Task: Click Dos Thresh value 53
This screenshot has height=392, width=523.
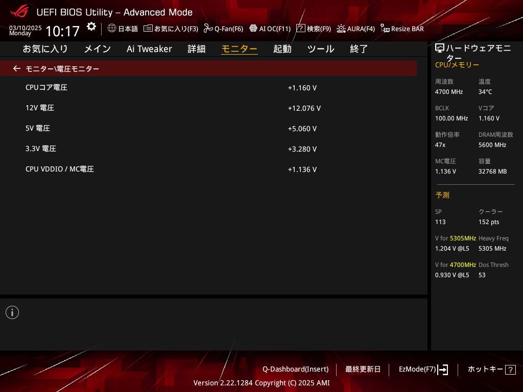Action: click(482, 275)
